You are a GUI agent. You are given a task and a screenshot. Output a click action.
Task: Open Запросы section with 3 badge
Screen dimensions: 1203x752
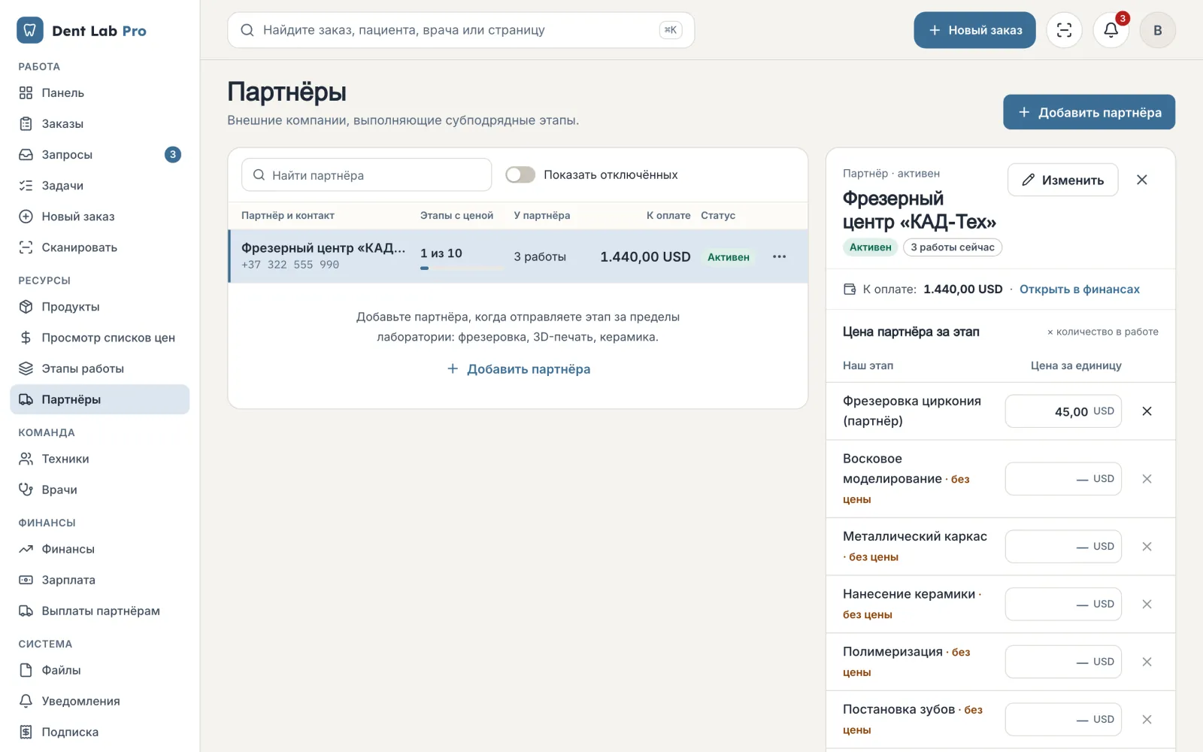click(100, 155)
